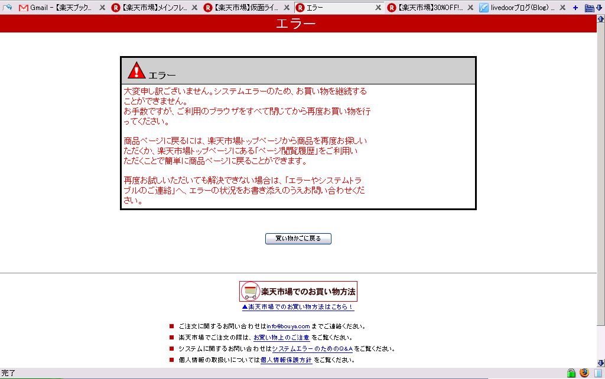
Task: Close the Gmail tab
Action: tap(102, 7)
